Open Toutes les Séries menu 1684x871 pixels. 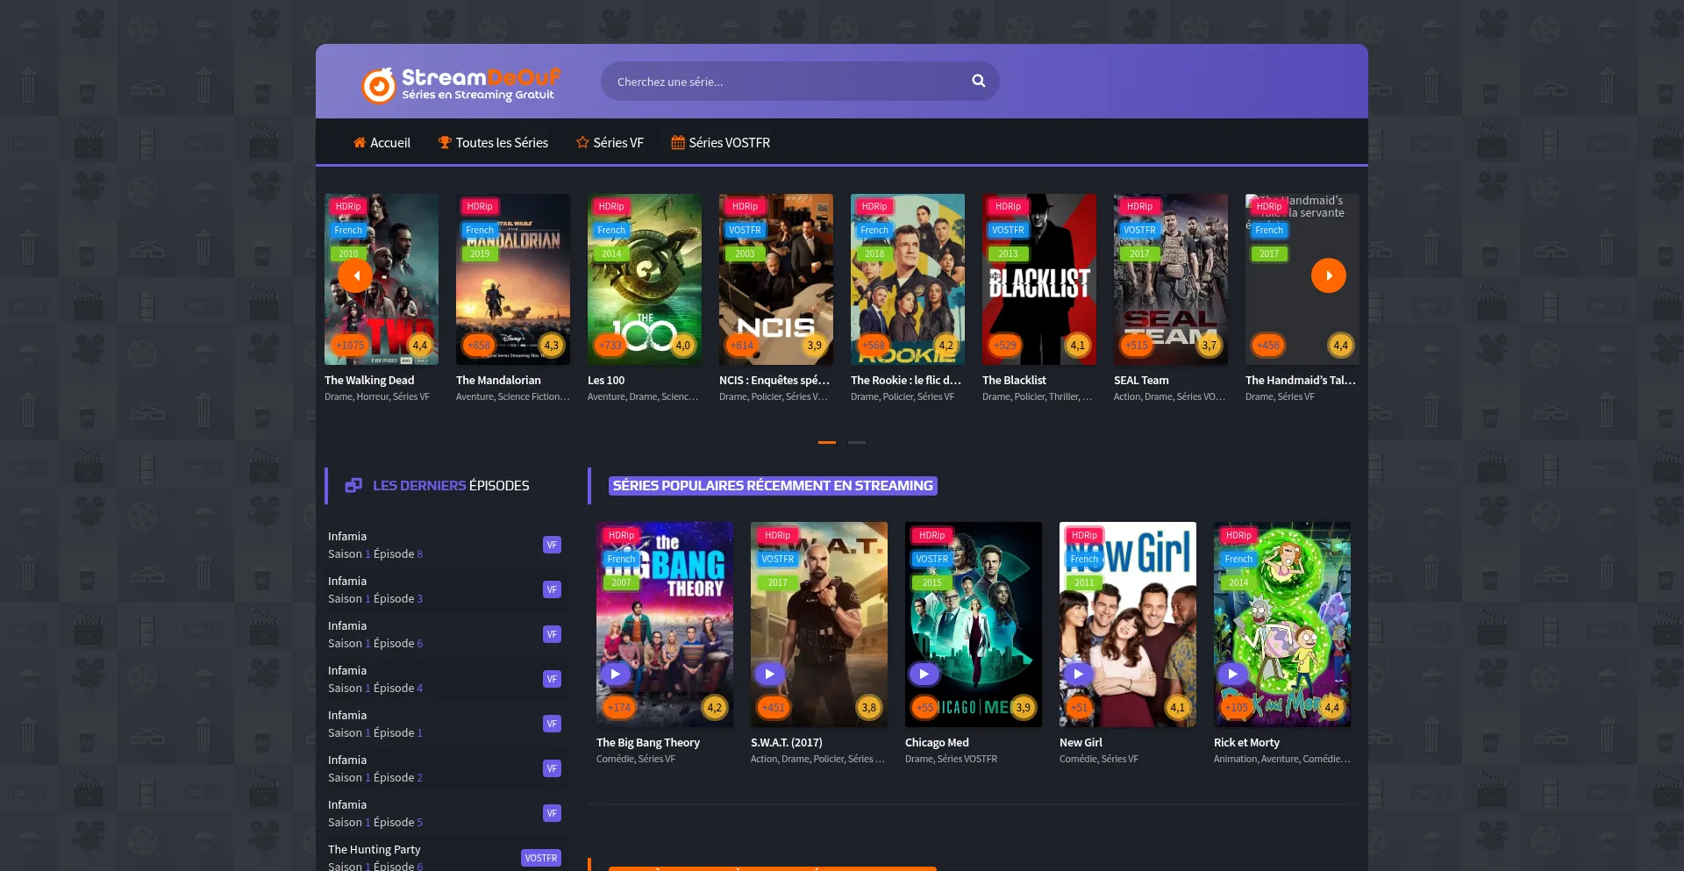493,142
